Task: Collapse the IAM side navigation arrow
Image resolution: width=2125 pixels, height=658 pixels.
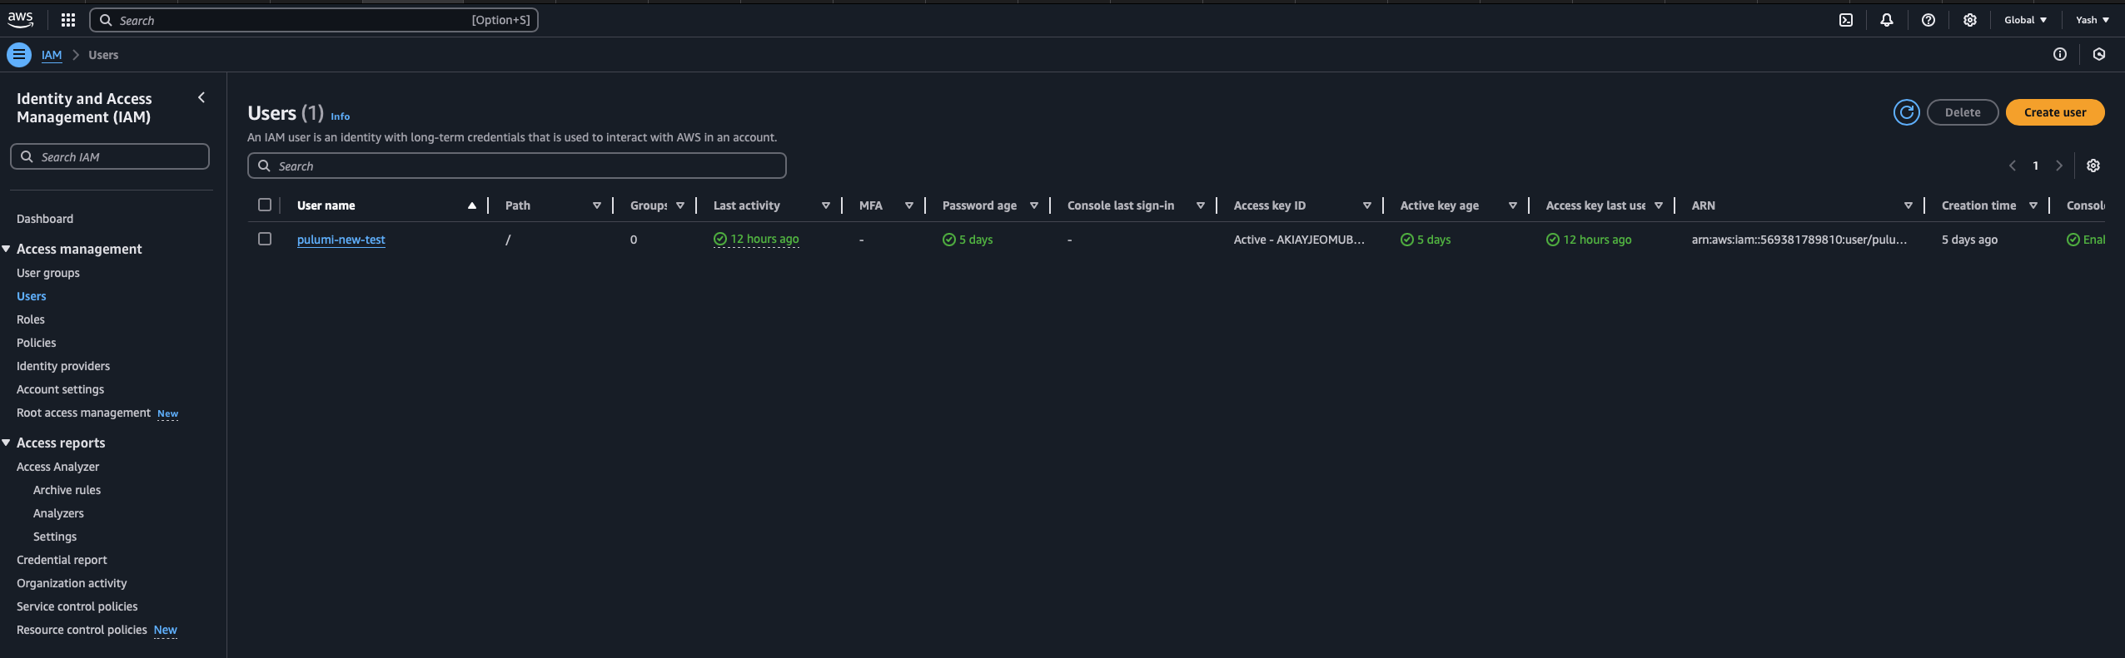Action: (202, 97)
